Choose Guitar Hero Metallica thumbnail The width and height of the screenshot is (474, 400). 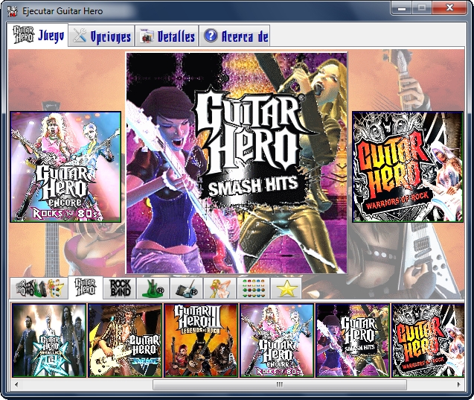click(49, 340)
